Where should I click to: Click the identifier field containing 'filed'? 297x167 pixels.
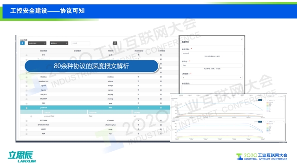click(212, 65)
